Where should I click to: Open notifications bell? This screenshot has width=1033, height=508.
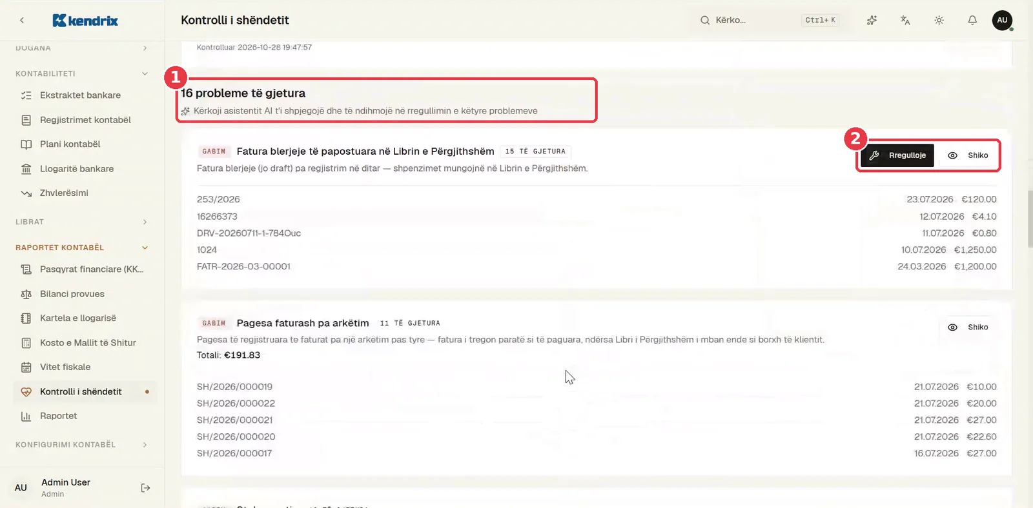[972, 20]
